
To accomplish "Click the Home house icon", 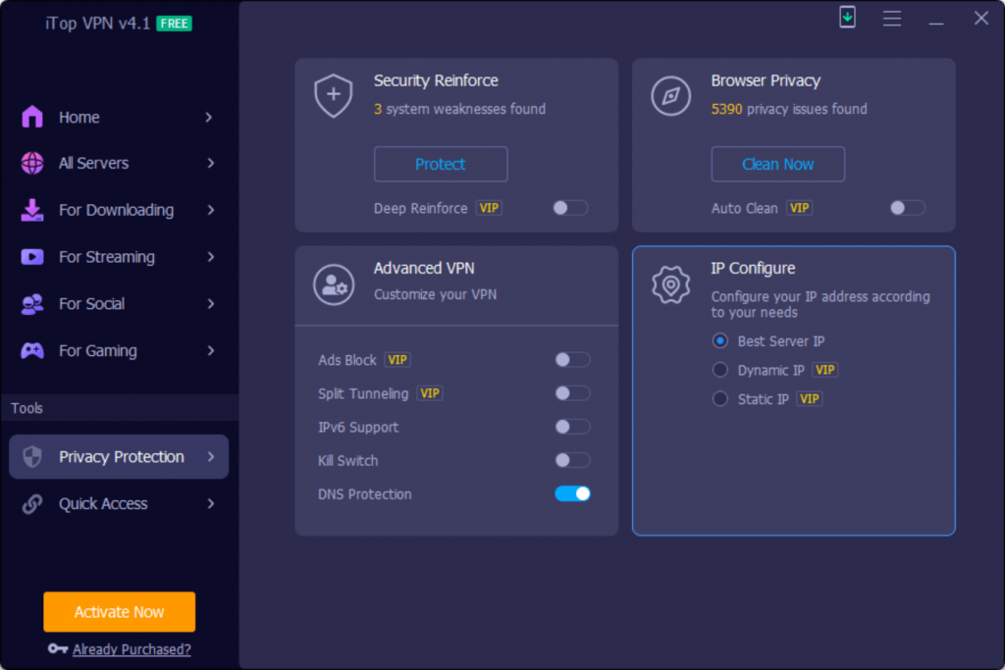I will pyautogui.click(x=32, y=117).
